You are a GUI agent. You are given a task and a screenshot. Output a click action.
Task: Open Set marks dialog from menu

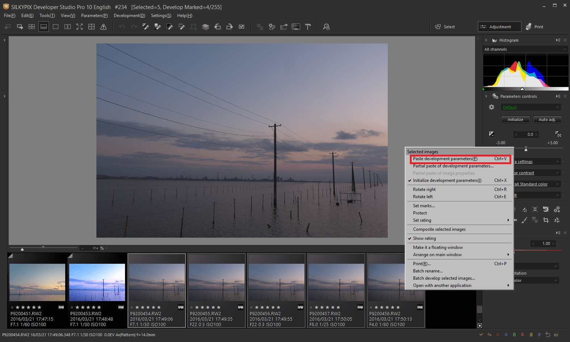(x=459, y=206)
